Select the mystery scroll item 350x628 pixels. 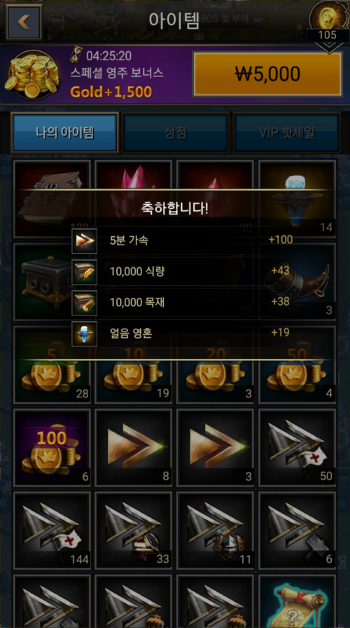297,601
